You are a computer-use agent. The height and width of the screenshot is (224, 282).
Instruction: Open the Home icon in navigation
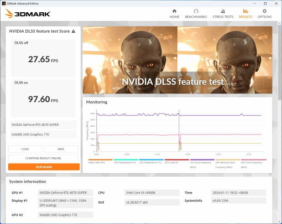pos(174,11)
